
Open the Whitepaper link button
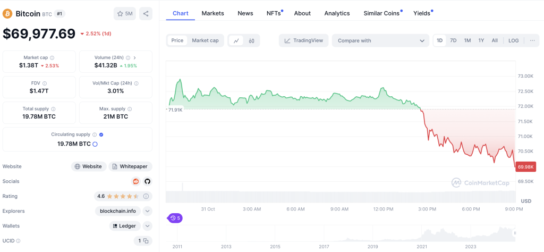130,166
